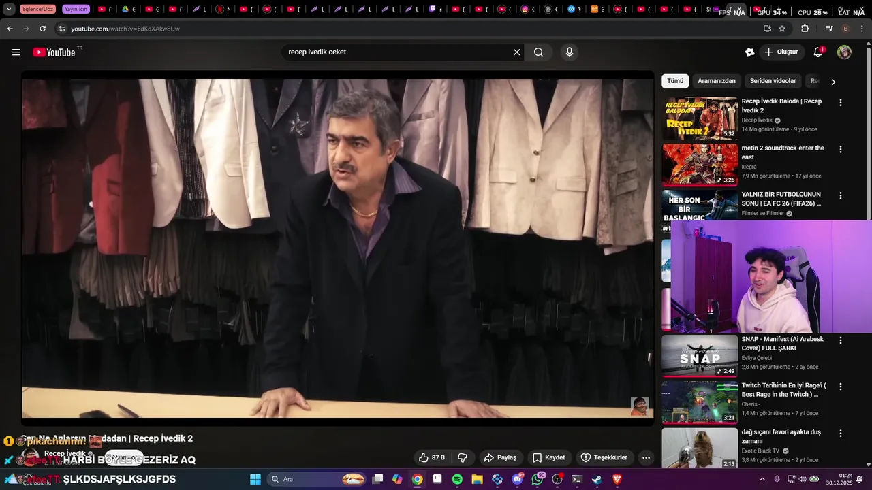Open File Explorer from the taskbar
This screenshot has height=490, width=872.
(x=477, y=479)
